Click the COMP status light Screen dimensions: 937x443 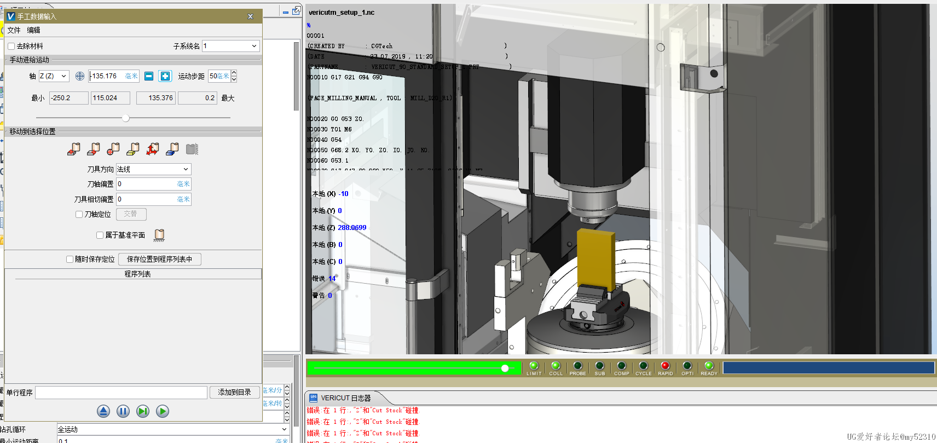pyautogui.click(x=622, y=366)
